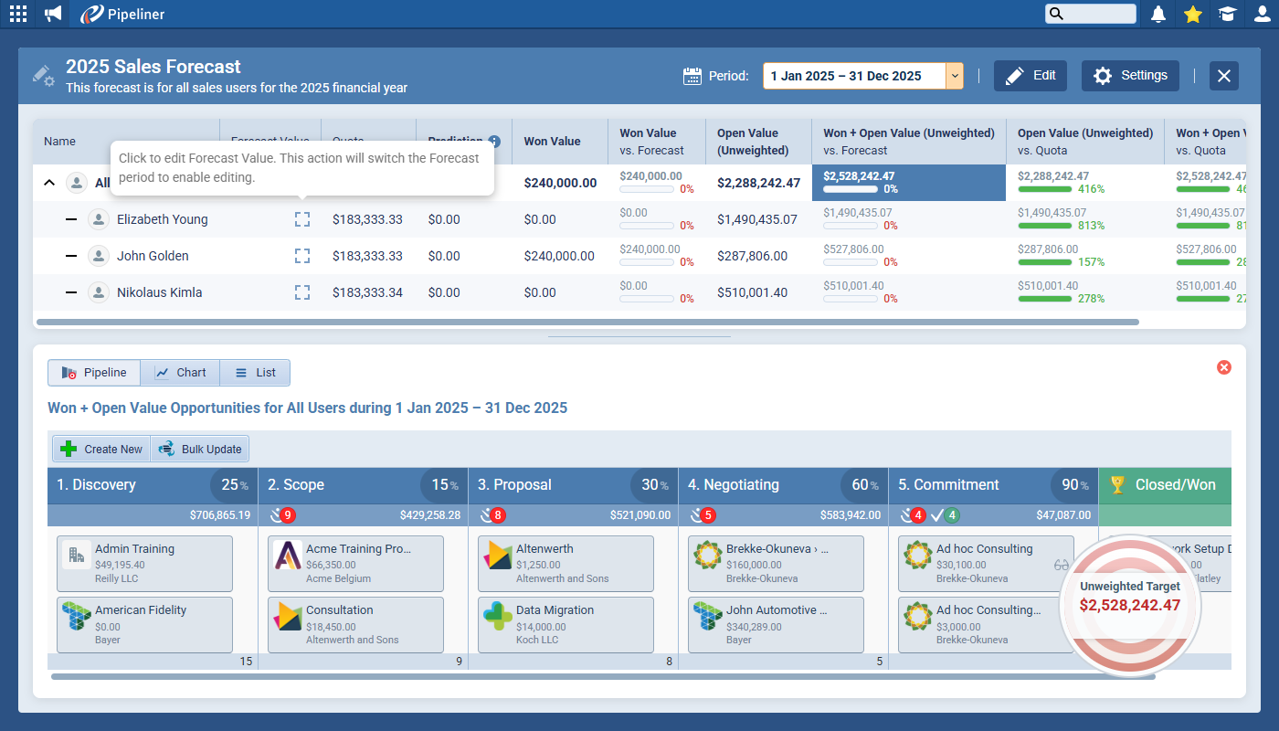The width and height of the screenshot is (1279, 731).
Task: Open the graduation cap learning icon
Action: (1227, 14)
